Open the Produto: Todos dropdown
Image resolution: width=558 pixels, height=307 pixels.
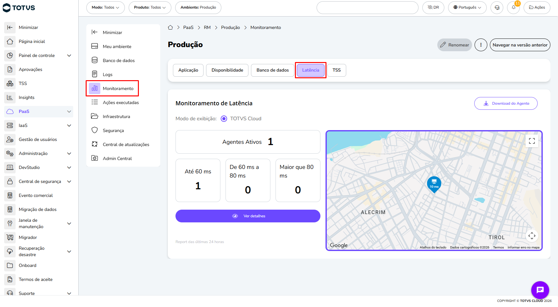click(x=150, y=8)
